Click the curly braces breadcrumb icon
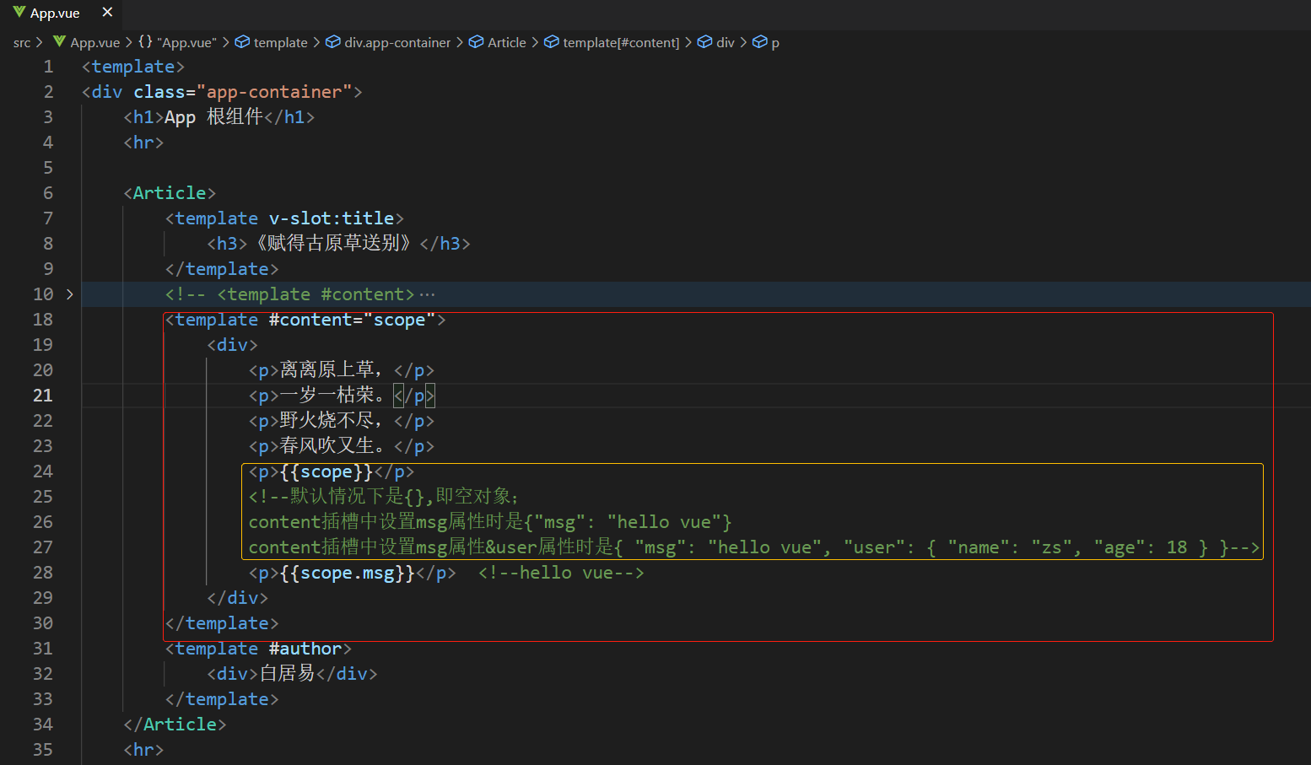 click(x=146, y=42)
